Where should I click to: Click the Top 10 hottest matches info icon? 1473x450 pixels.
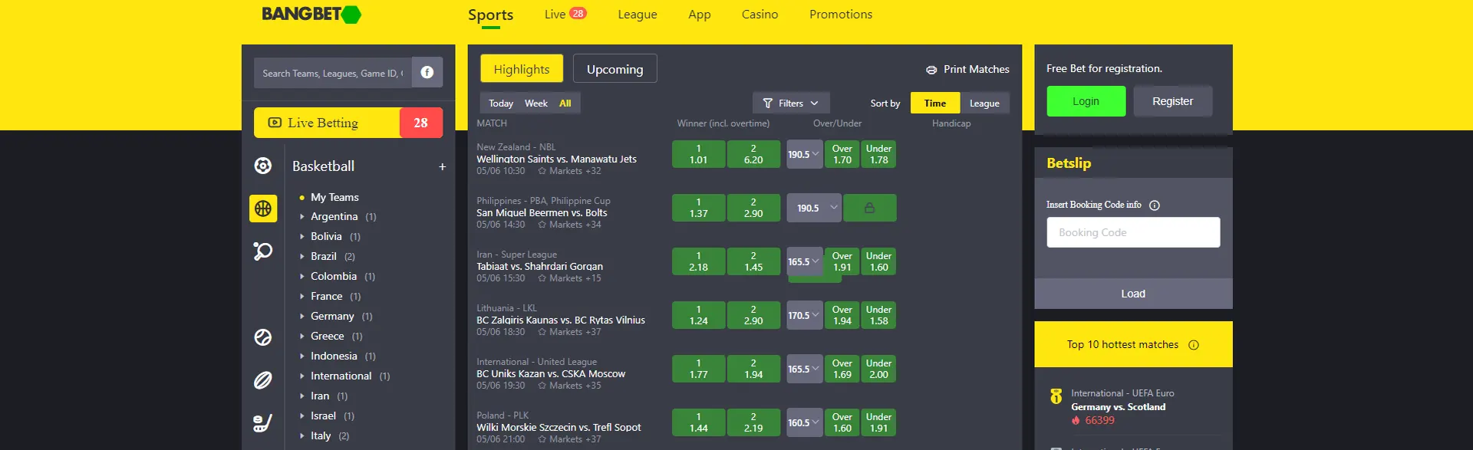[x=1193, y=345]
